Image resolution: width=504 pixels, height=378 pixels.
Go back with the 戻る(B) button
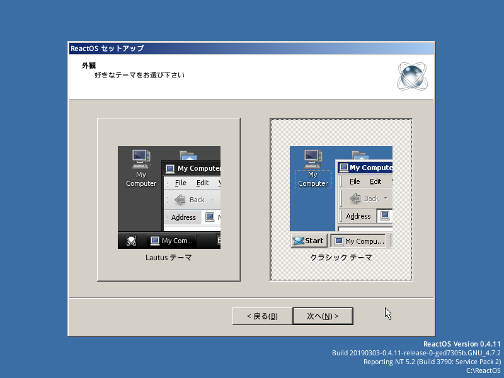click(x=262, y=316)
